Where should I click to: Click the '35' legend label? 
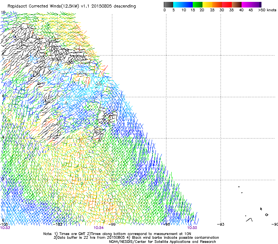pyautogui.click(x=231, y=10)
